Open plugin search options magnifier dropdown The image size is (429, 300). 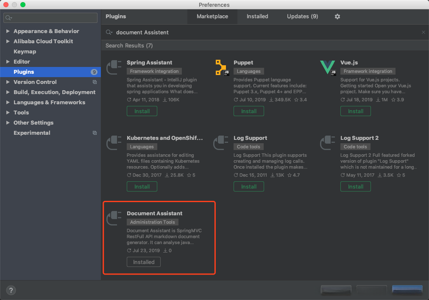click(109, 32)
